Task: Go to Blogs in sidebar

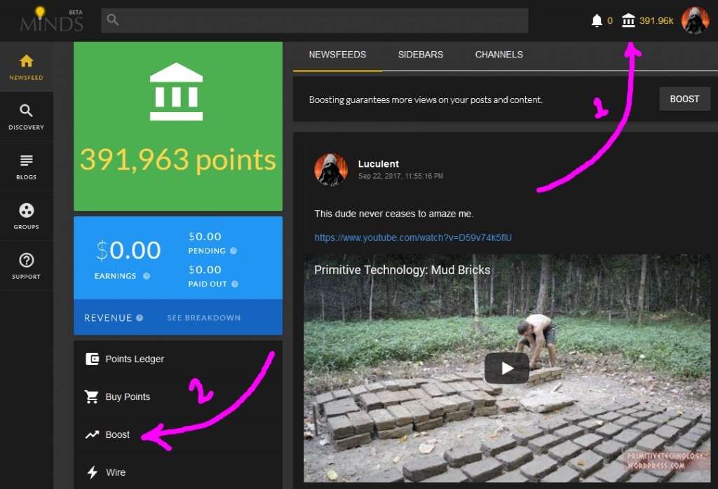Action: click(26, 166)
